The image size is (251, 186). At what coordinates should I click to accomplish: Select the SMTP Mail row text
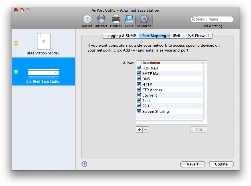click(x=151, y=74)
